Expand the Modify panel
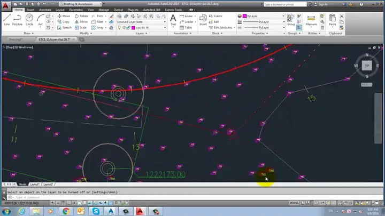 pos(86,33)
